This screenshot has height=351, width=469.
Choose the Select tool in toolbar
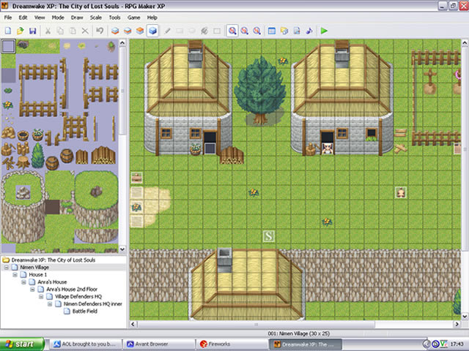(217, 31)
